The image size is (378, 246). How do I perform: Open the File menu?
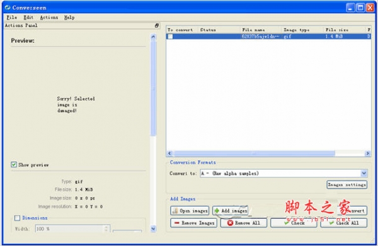coord(11,18)
